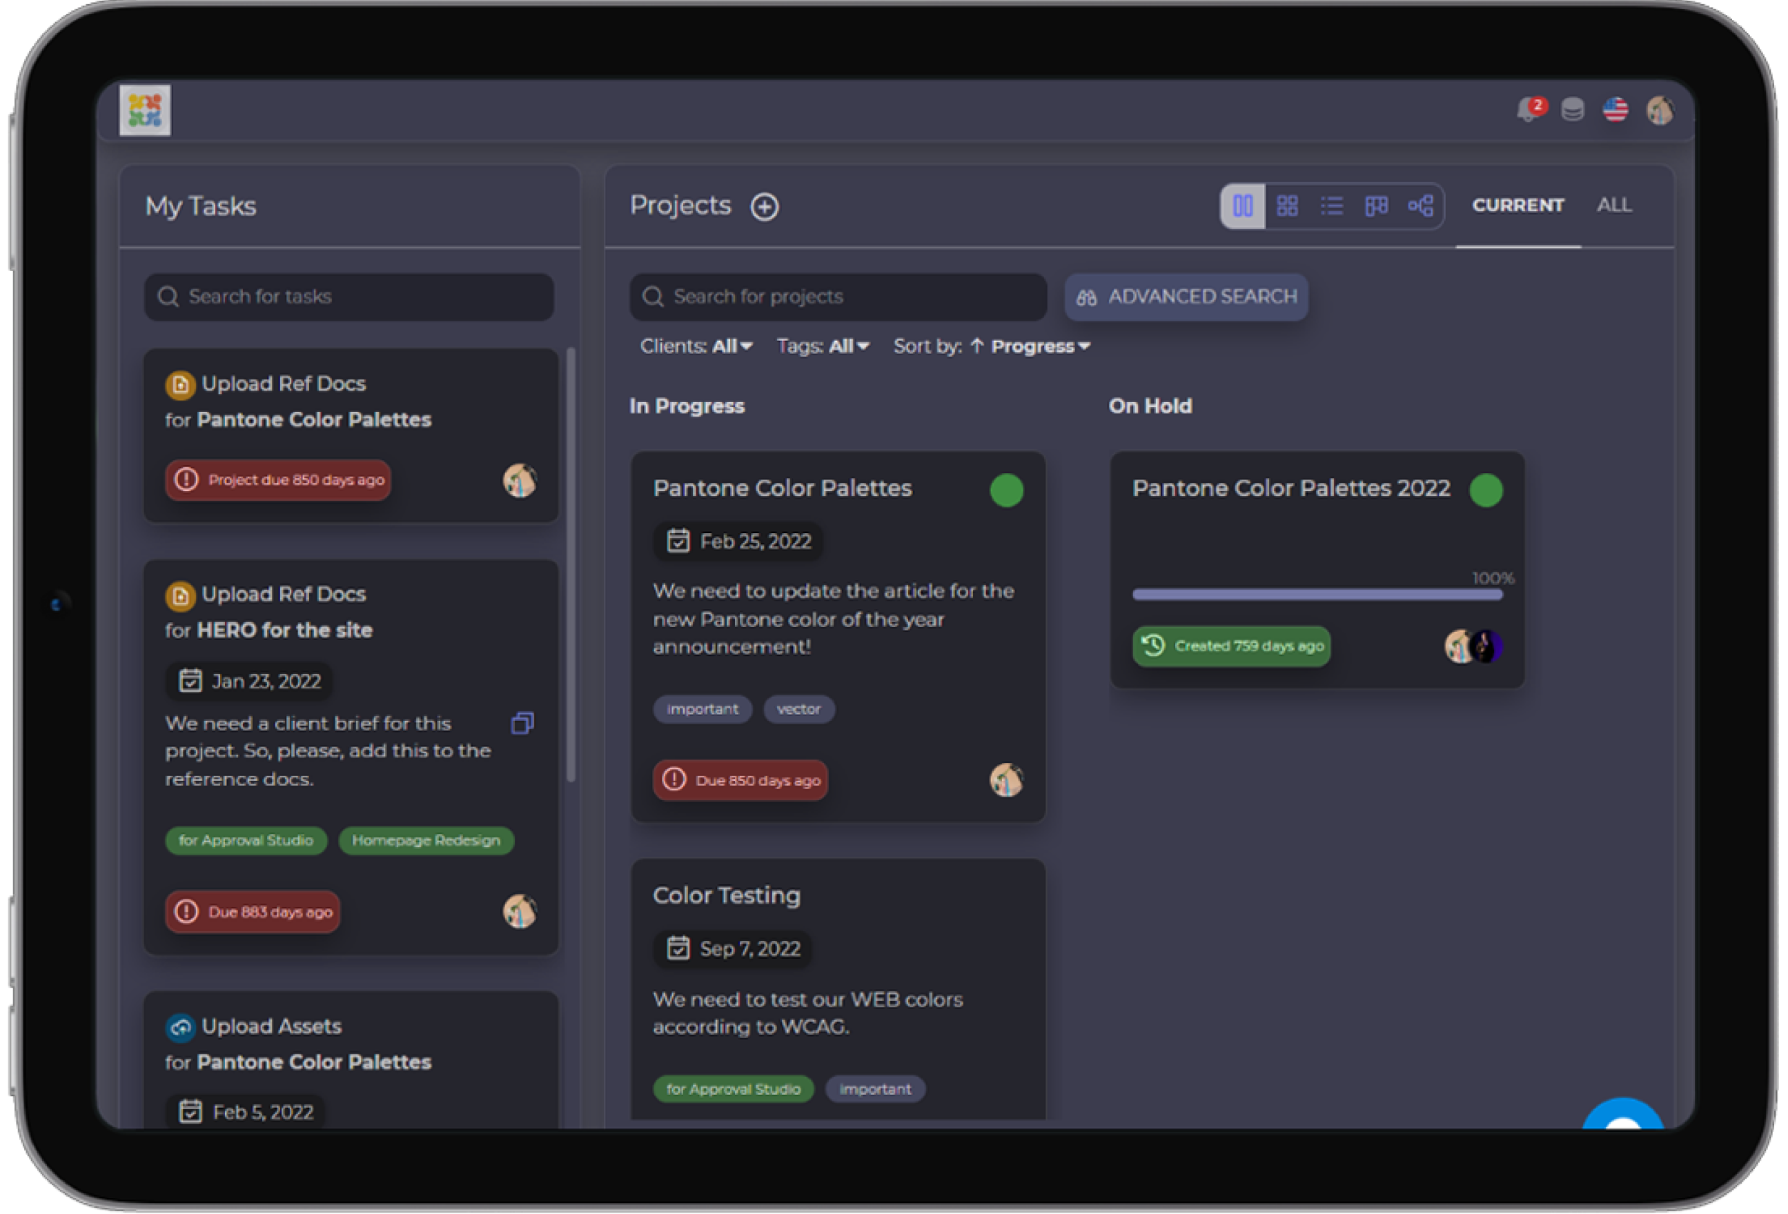Click the My Tasks scrollbar

click(x=571, y=565)
